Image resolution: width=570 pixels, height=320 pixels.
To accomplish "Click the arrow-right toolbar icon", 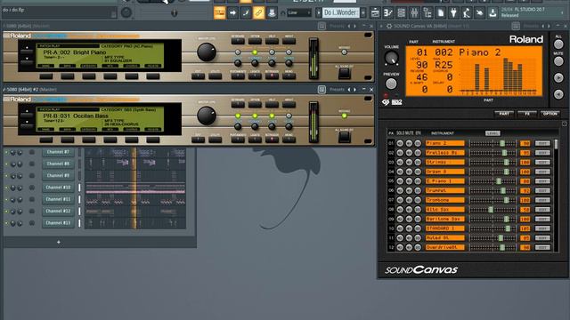I will coord(232,13).
